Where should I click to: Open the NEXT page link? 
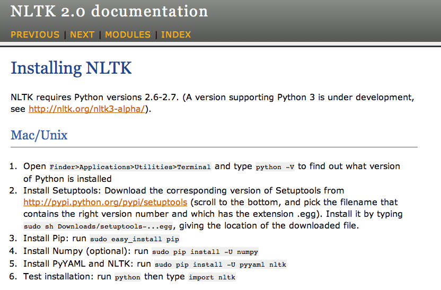82,34
